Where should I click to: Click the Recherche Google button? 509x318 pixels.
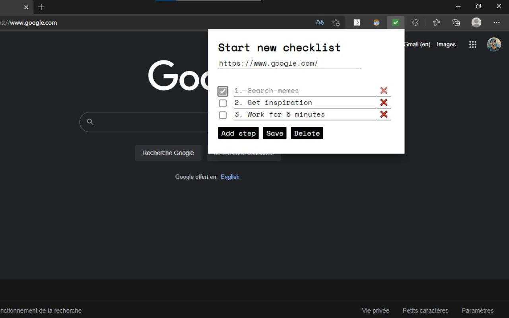pyautogui.click(x=168, y=153)
